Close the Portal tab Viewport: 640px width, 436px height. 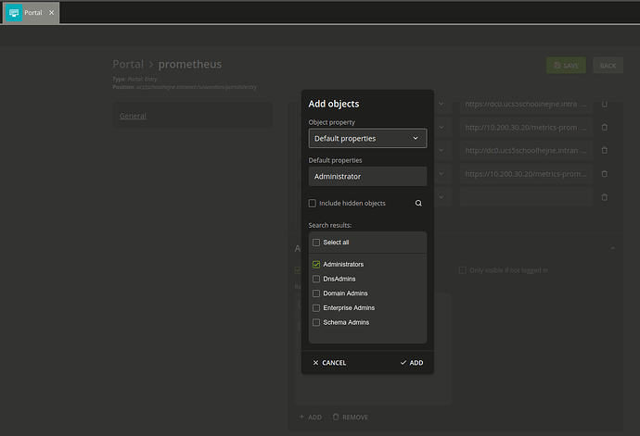pyautogui.click(x=51, y=13)
